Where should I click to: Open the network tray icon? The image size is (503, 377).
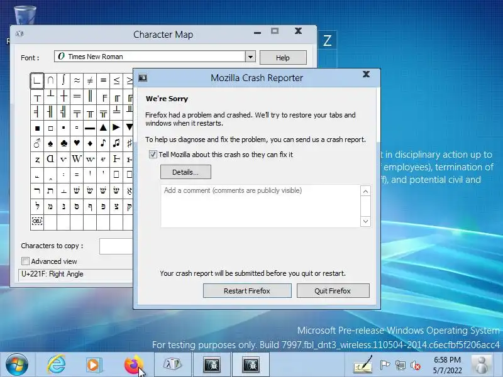[x=400, y=365]
